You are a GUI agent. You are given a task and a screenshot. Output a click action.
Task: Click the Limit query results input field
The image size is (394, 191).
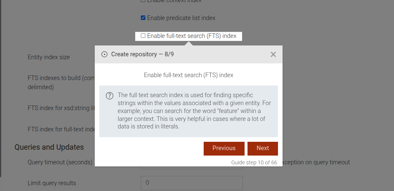192,183
